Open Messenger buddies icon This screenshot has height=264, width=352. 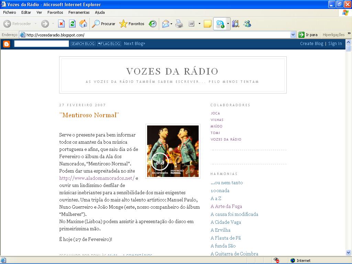[x=247, y=24]
